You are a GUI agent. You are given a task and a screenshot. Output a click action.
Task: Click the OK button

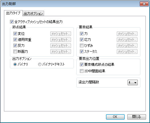115,117
